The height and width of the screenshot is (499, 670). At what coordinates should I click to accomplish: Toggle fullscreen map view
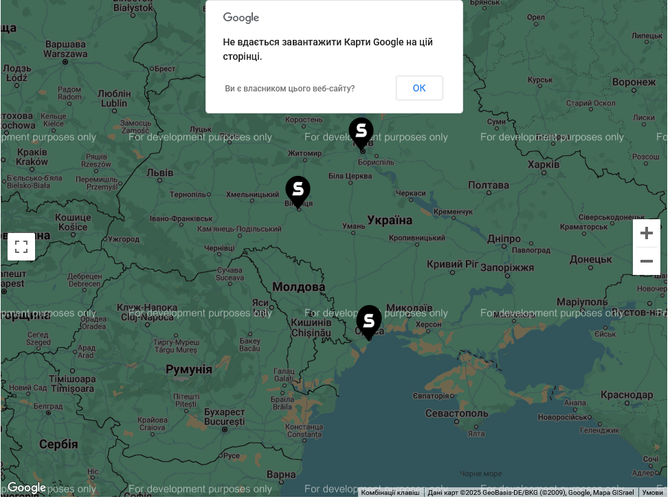click(21, 247)
